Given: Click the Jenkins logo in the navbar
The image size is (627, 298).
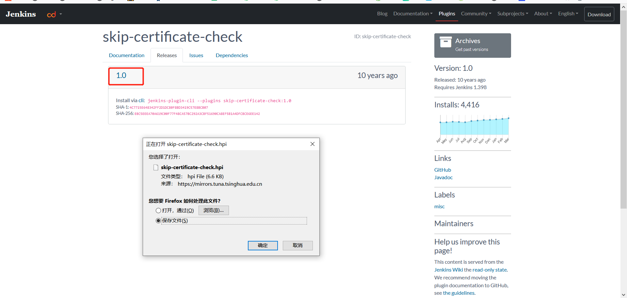Looking at the screenshot, I should (20, 14).
